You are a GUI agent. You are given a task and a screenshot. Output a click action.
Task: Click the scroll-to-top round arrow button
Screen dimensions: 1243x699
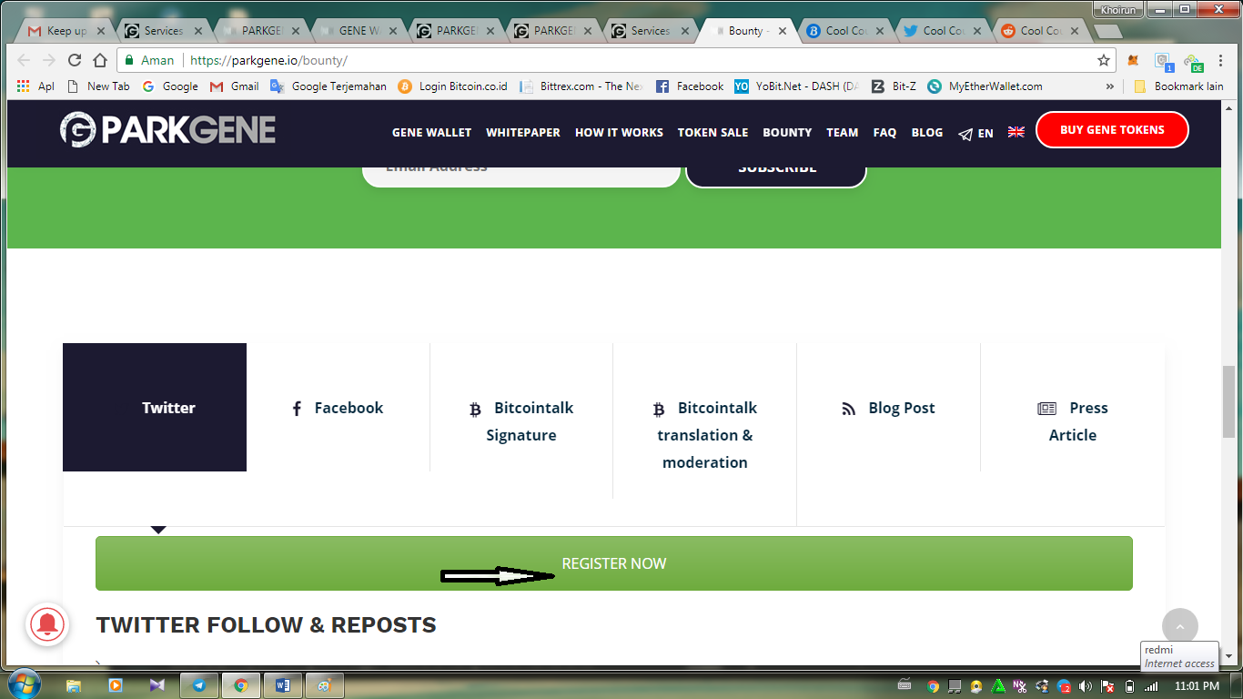[1179, 626]
